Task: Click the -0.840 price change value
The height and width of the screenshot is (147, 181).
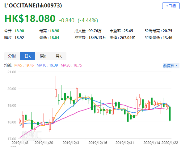Action: 67,20
